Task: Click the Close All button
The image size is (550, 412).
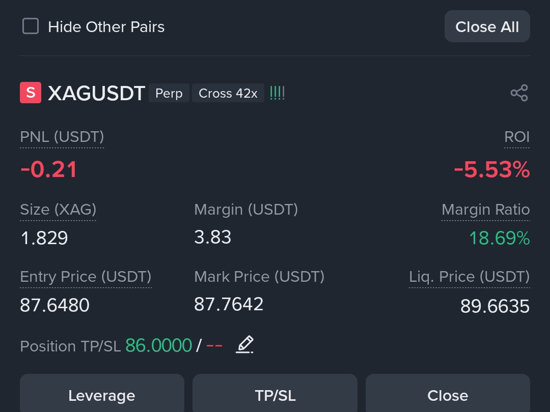Action: (487, 26)
